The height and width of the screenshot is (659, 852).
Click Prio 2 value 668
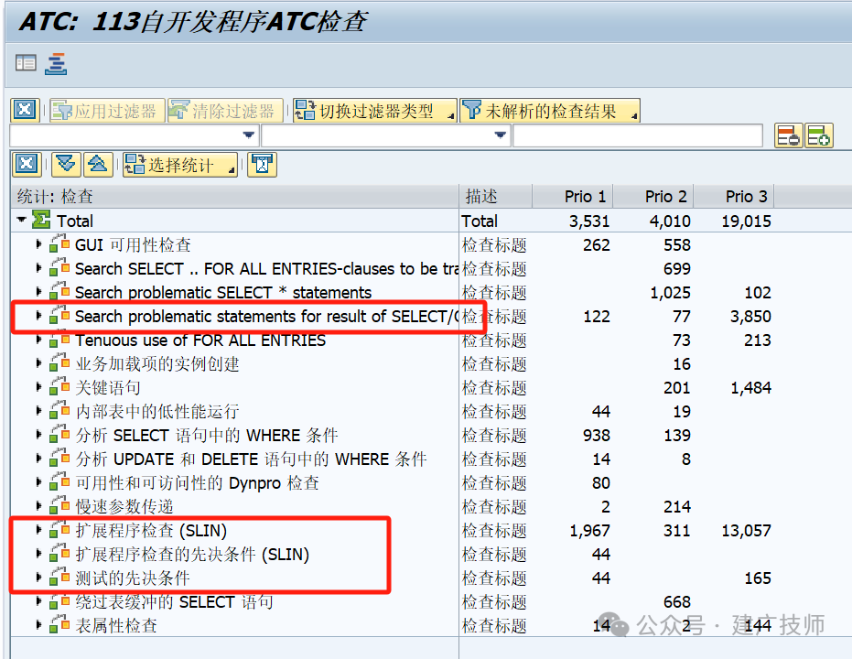tap(677, 602)
